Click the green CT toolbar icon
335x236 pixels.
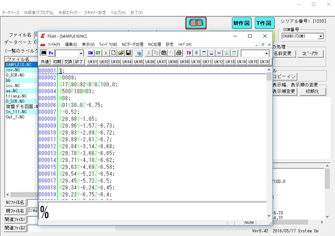[98, 53]
